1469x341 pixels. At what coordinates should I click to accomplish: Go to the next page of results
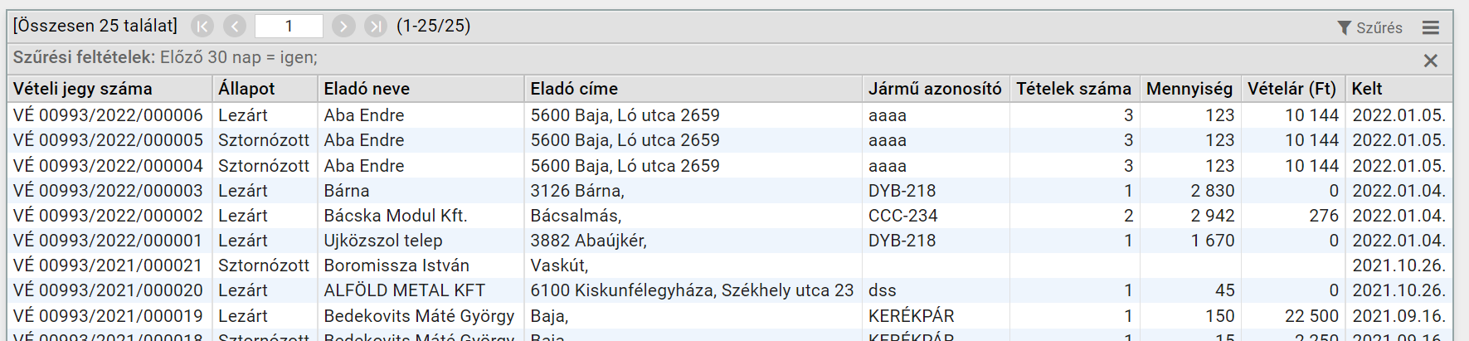coord(343,27)
